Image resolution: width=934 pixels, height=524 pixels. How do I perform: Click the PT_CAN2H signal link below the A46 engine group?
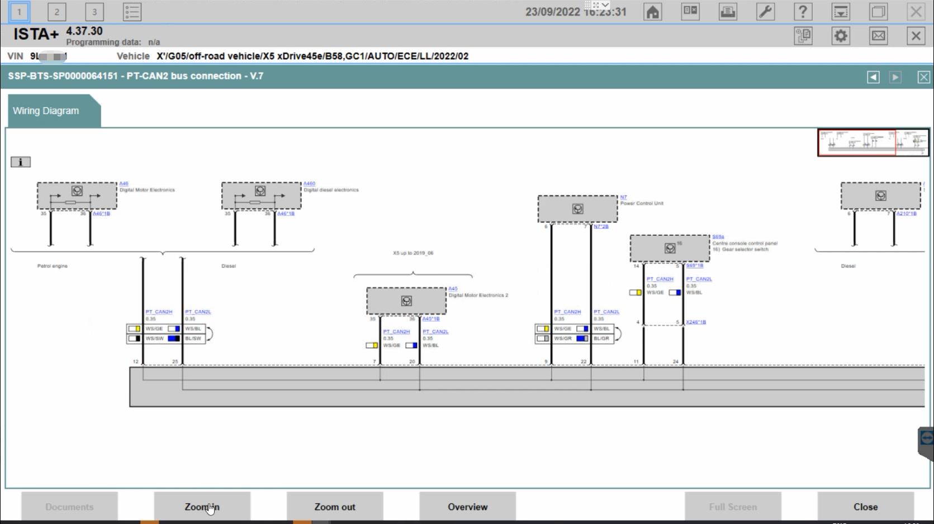pyautogui.click(x=159, y=312)
